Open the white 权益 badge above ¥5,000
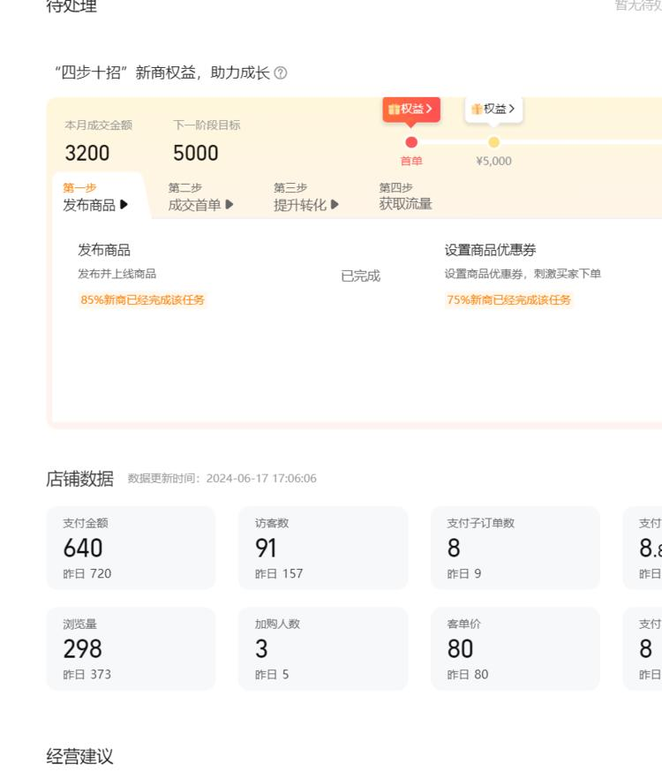Viewport: 662px width, 772px height. (x=493, y=109)
